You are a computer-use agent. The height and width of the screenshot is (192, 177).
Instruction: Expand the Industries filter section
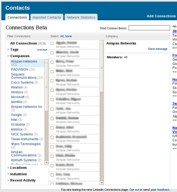click(x=8, y=174)
